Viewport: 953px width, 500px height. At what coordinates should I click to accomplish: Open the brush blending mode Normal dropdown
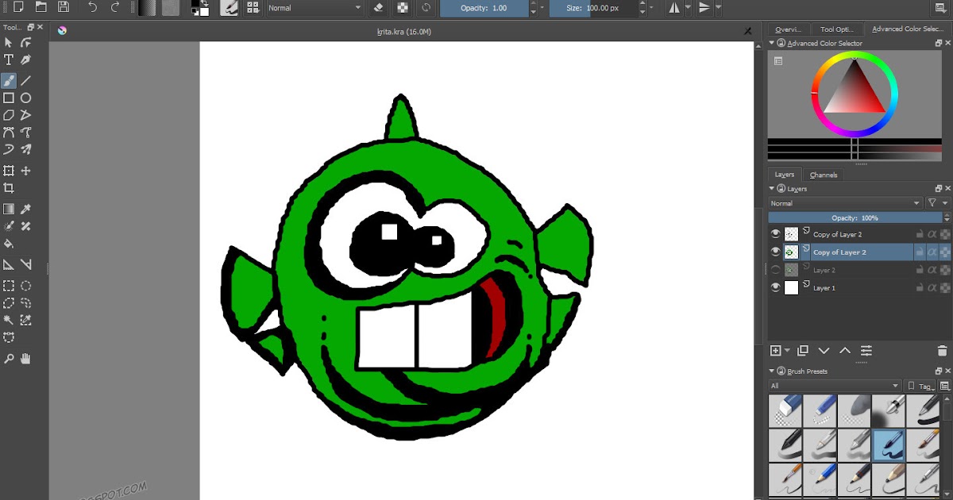314,8
